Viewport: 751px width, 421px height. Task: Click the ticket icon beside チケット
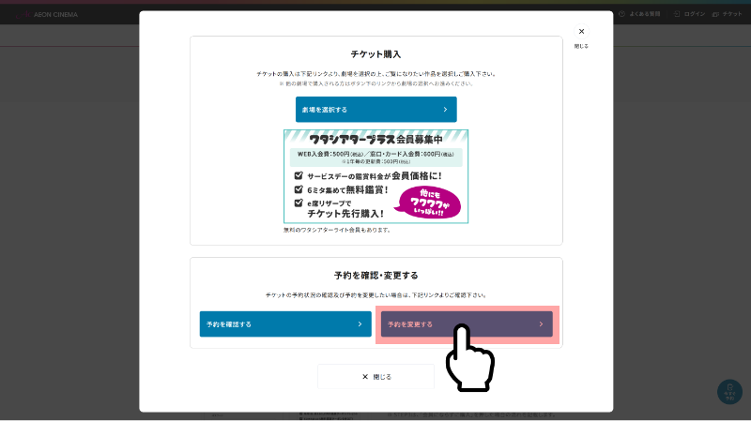(x=715, y=14)
